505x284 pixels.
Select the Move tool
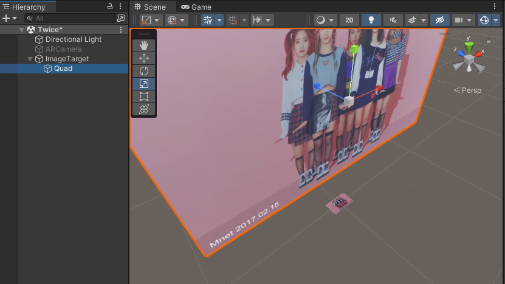coord(143,58)
